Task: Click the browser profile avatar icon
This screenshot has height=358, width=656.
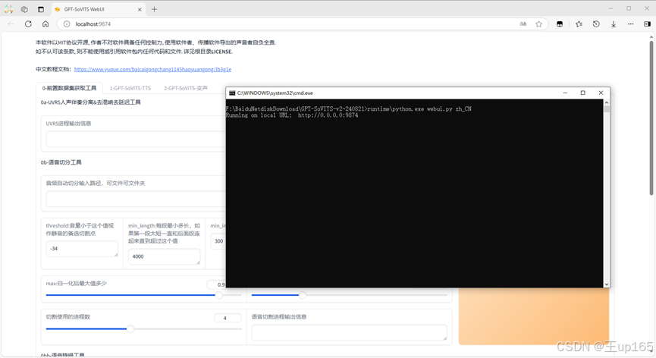Action: click(8, 9)
